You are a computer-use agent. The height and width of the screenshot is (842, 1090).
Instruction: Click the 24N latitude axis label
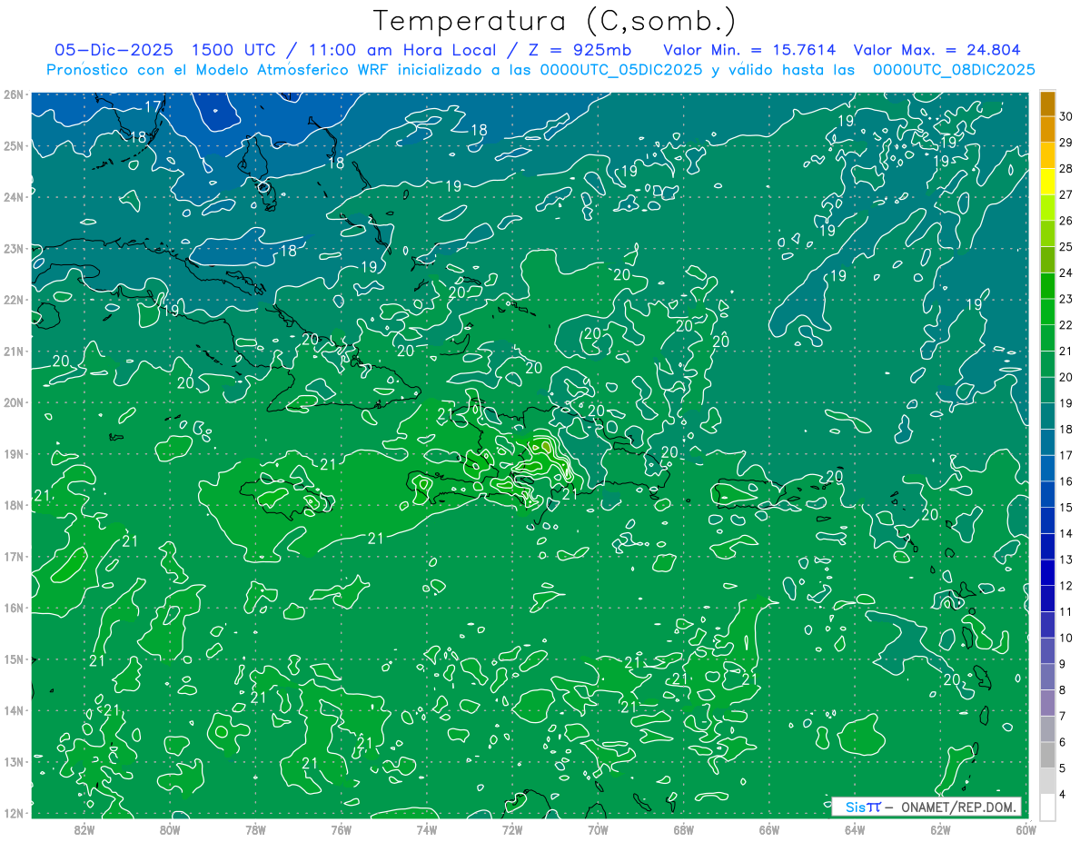pos(13,197)
